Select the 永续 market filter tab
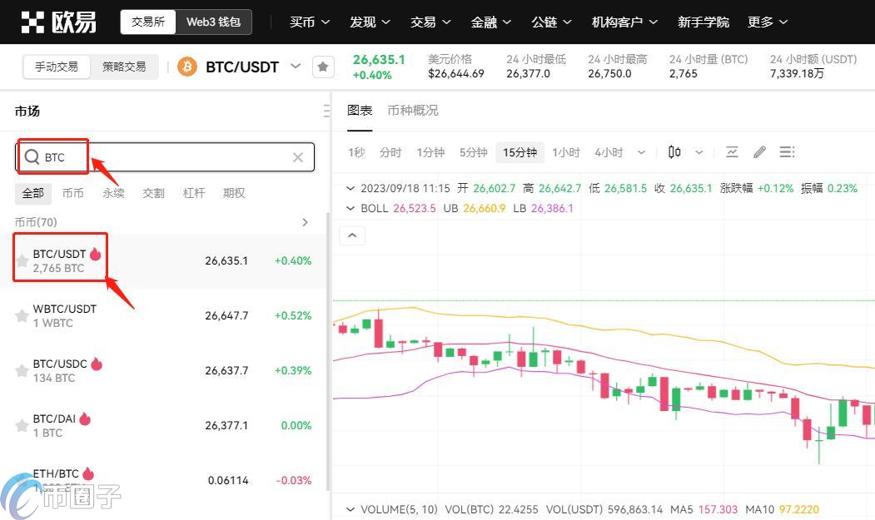875x520 pixels. coord(113,193)
